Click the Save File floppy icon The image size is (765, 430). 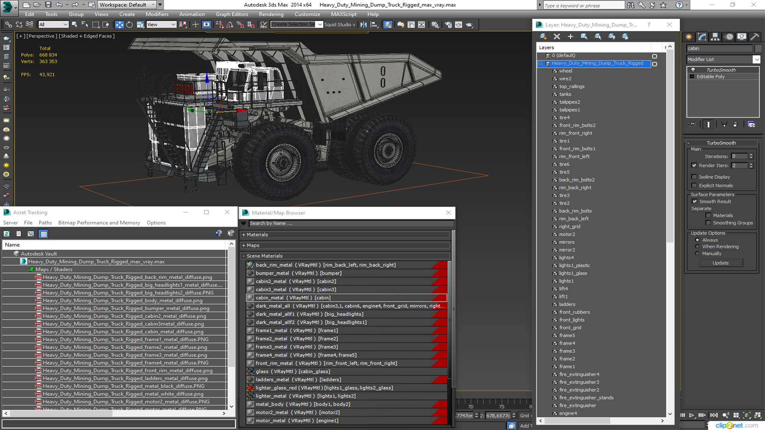48,5
